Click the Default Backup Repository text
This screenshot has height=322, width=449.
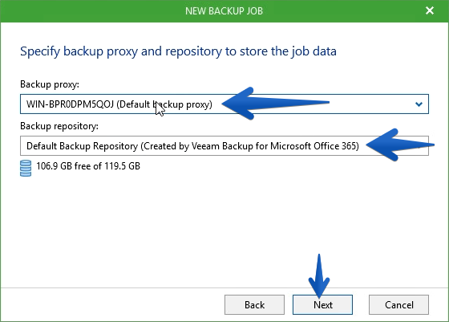(x=82, y=146)
